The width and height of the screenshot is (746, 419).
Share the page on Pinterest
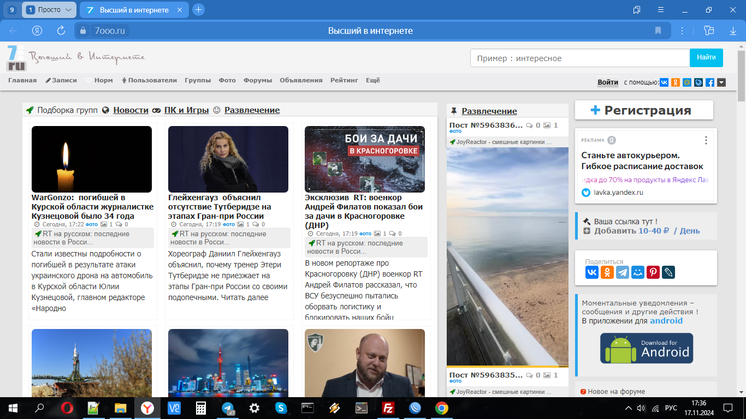(653, 272)
